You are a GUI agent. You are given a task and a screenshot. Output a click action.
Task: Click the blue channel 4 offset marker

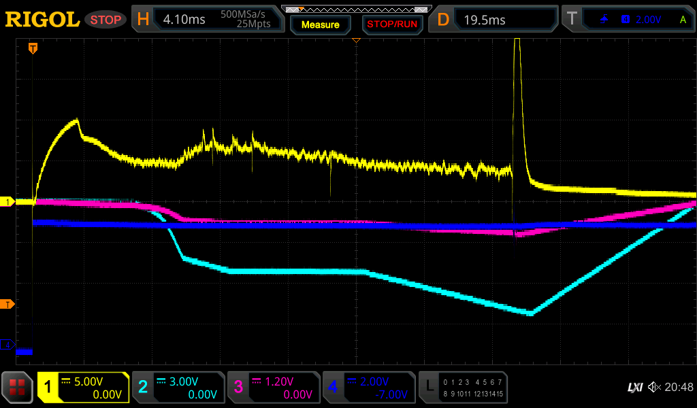7,345
